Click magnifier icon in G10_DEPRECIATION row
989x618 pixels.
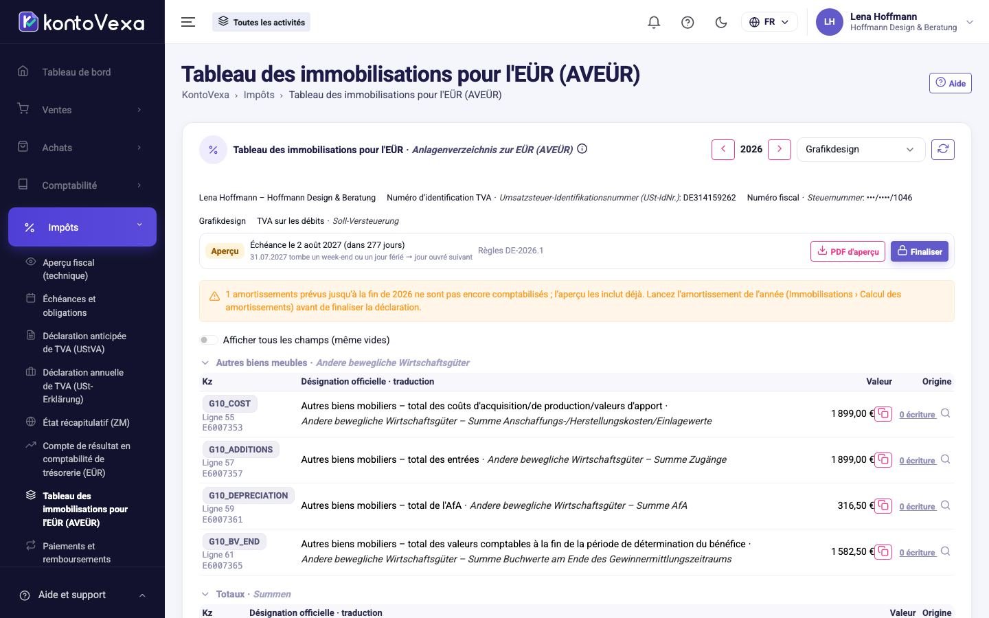[x=946, y=505]
